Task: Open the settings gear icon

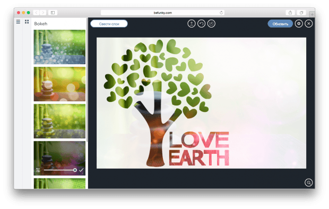Action: click(x=299, y=23)
